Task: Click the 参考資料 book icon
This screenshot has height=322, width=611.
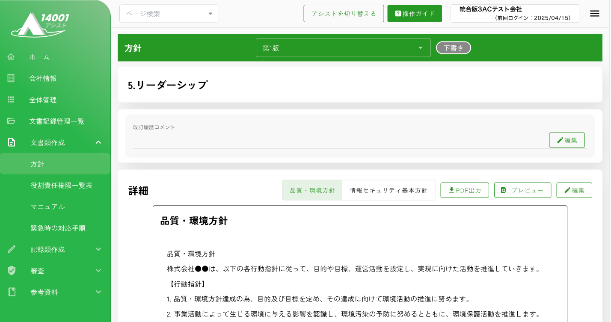Action: point(12,292)
